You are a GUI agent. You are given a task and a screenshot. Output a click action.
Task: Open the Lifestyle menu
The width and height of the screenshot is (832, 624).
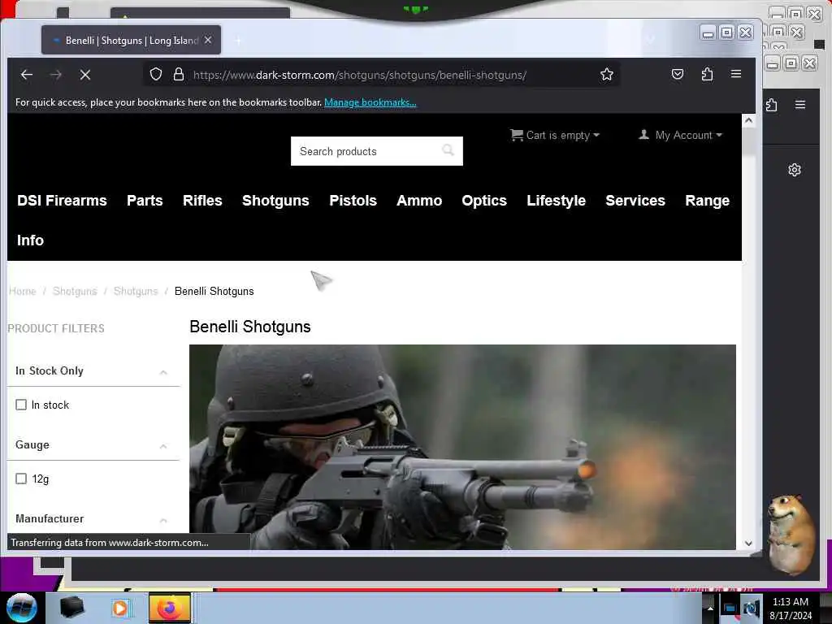(x=556, y=201)
